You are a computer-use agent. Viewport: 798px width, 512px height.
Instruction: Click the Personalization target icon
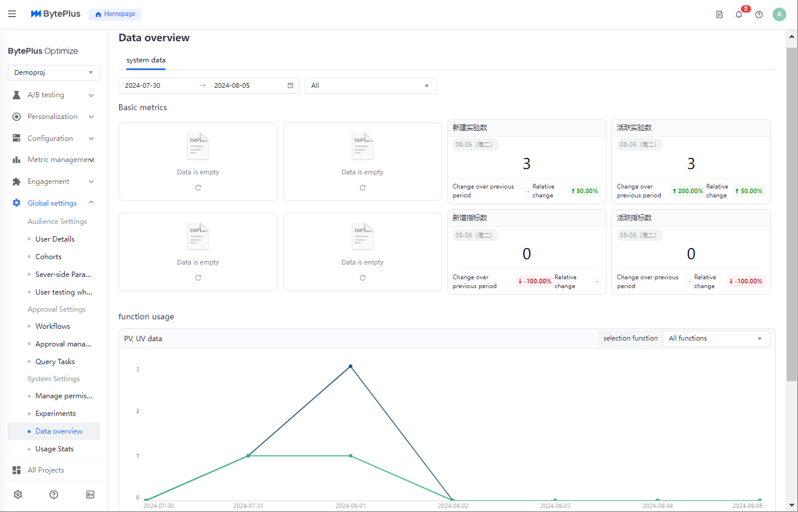point(17,117)
